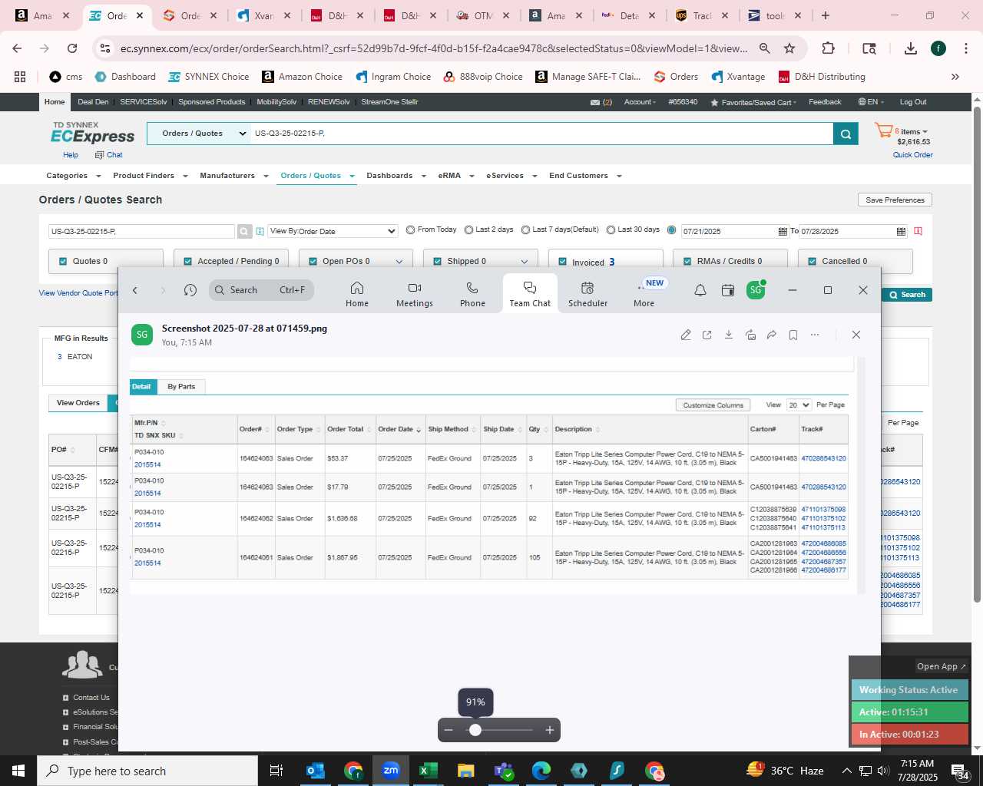Click the image zoom slider handle
The image size is (983, 786).
(475, 730)
